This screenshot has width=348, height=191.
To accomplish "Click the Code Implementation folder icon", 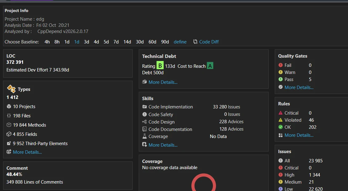I will (145, 107).
